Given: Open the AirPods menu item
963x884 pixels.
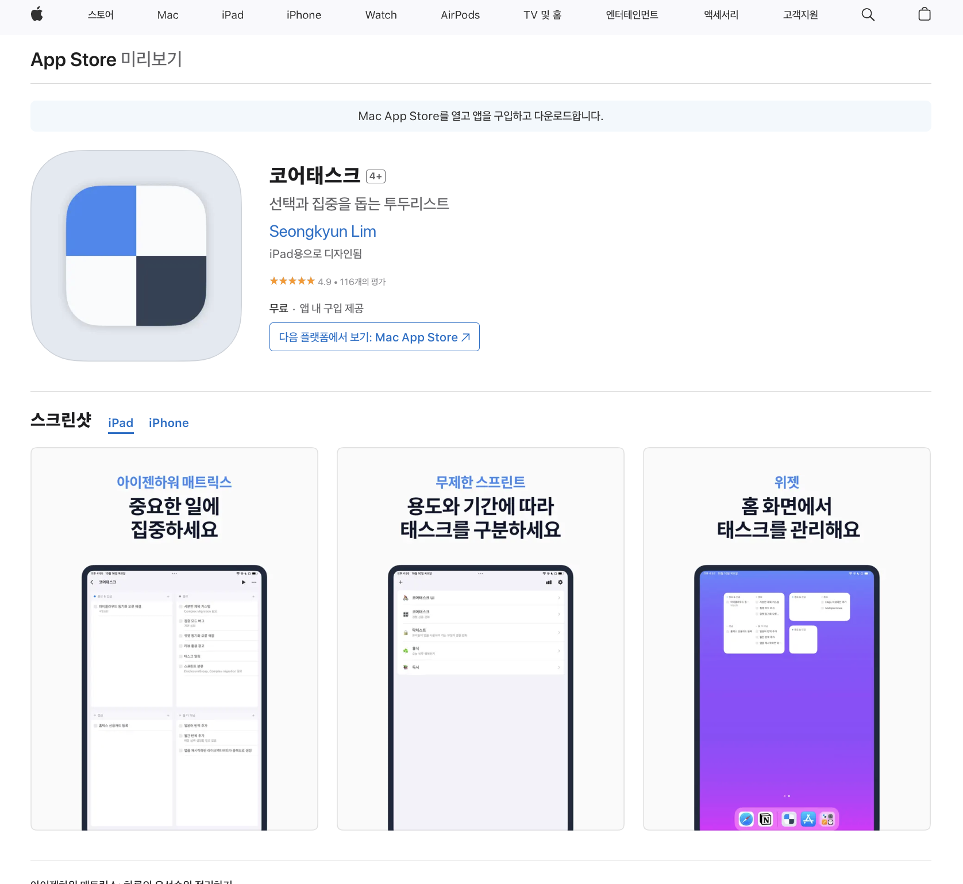Looking at the screenshot, I should (460, 15).
